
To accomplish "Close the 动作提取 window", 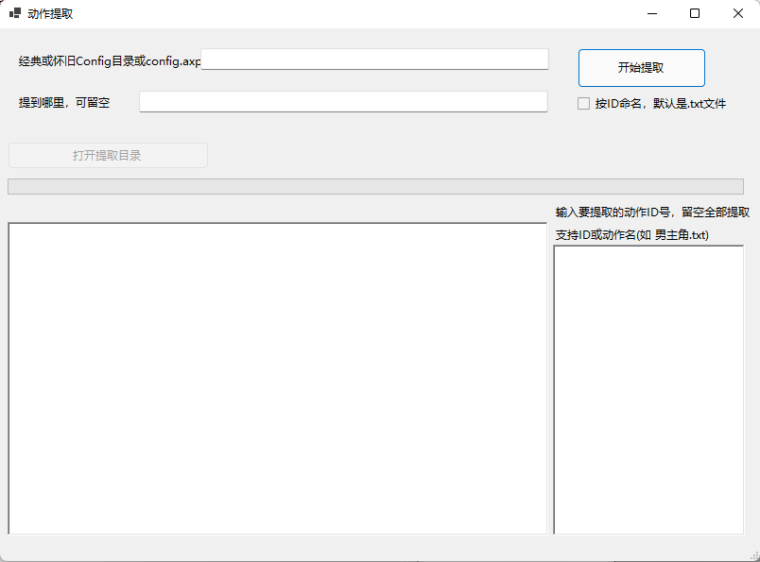I will [x=737, y=13].
